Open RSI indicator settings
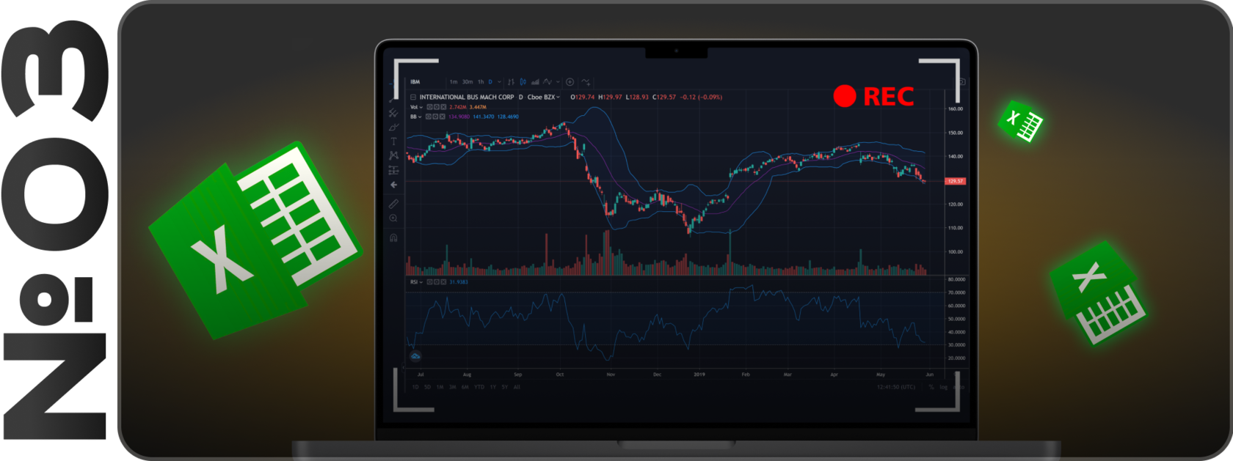The image size is (1233, 461). point(437,282)
